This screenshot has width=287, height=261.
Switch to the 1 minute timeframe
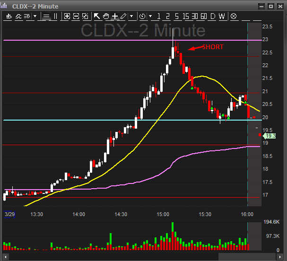[159, 16]
